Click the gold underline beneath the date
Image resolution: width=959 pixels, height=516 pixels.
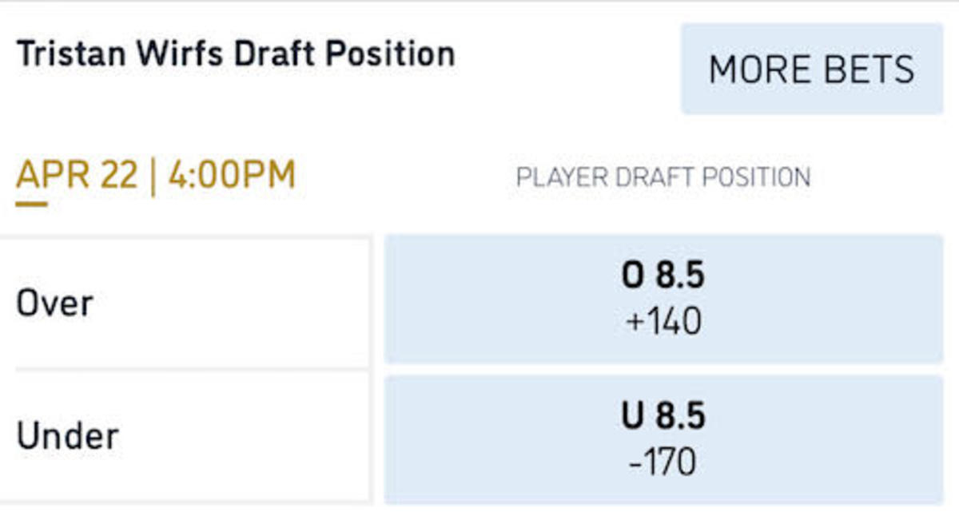click(31, 204)
